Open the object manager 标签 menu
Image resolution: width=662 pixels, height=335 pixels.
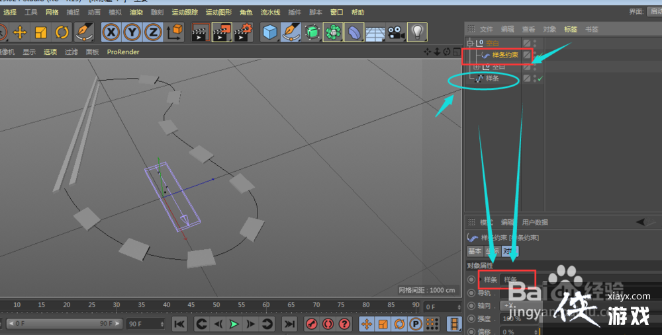pos(571,29)
